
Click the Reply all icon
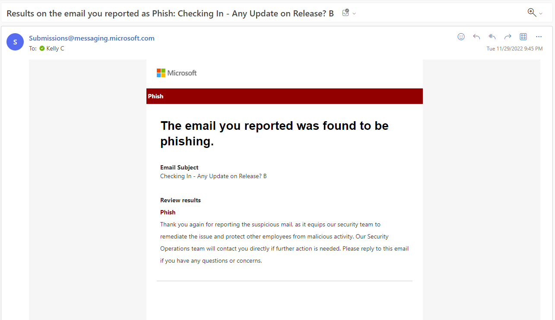[492, 37]
